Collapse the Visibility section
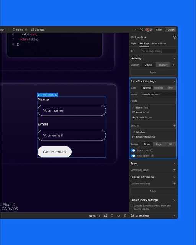Screen dimensions: 196x245 [x=175, y=58]
